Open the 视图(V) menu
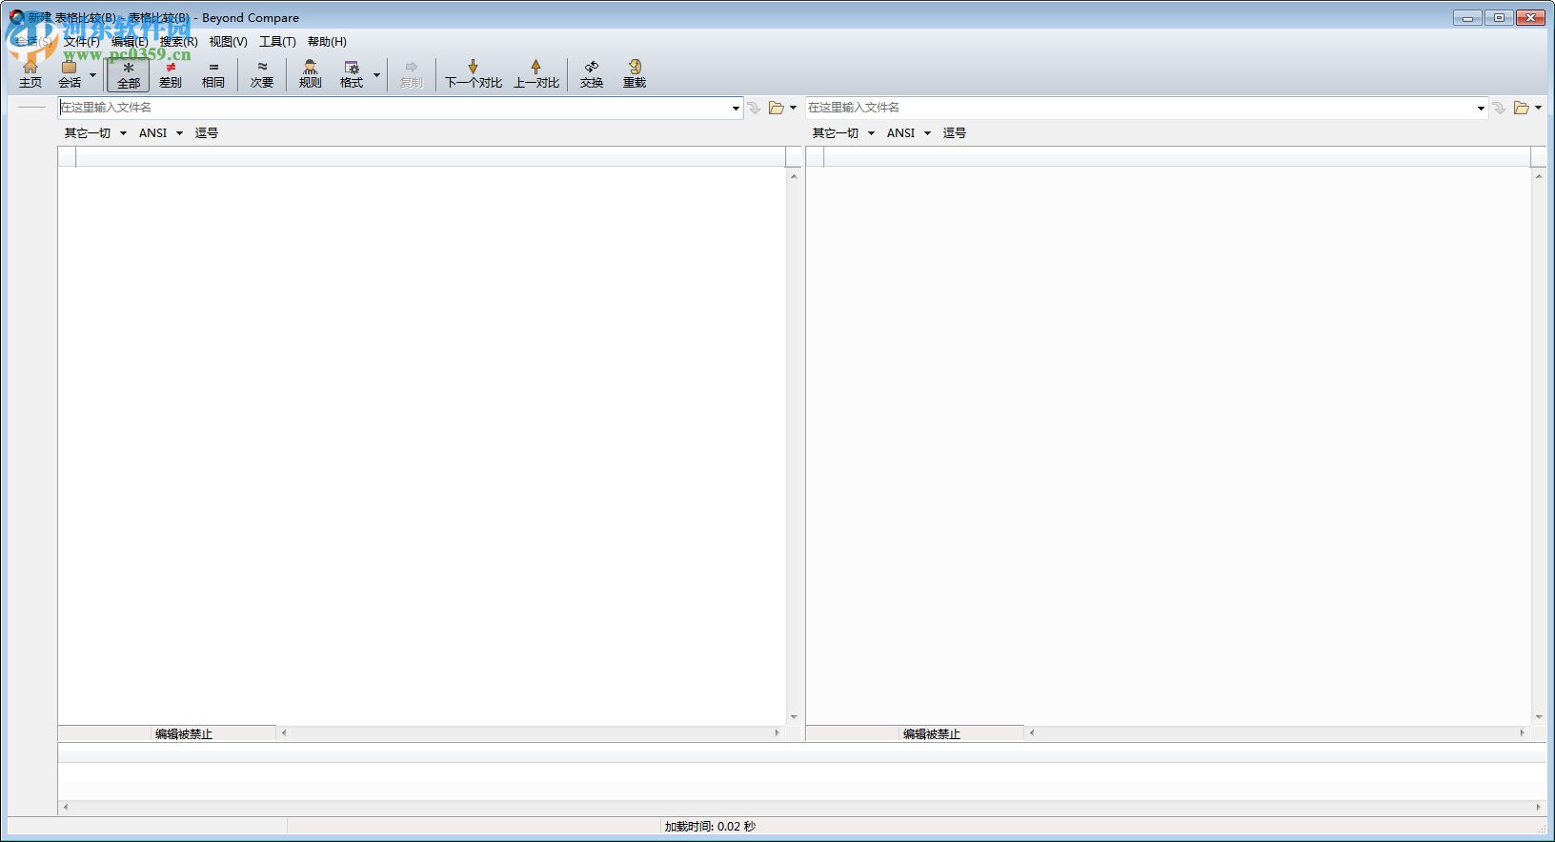1555x842 pixels. tap(228, 42)
